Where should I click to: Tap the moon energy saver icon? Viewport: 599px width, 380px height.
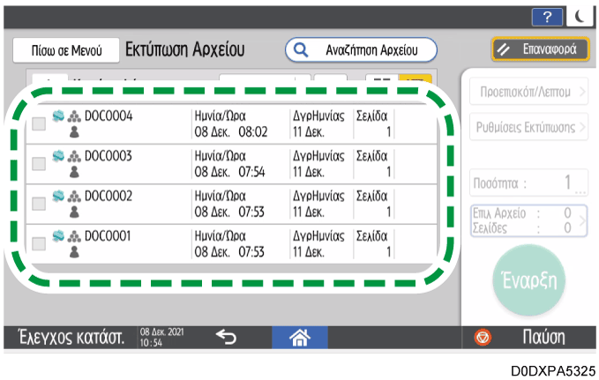(581, 16)
